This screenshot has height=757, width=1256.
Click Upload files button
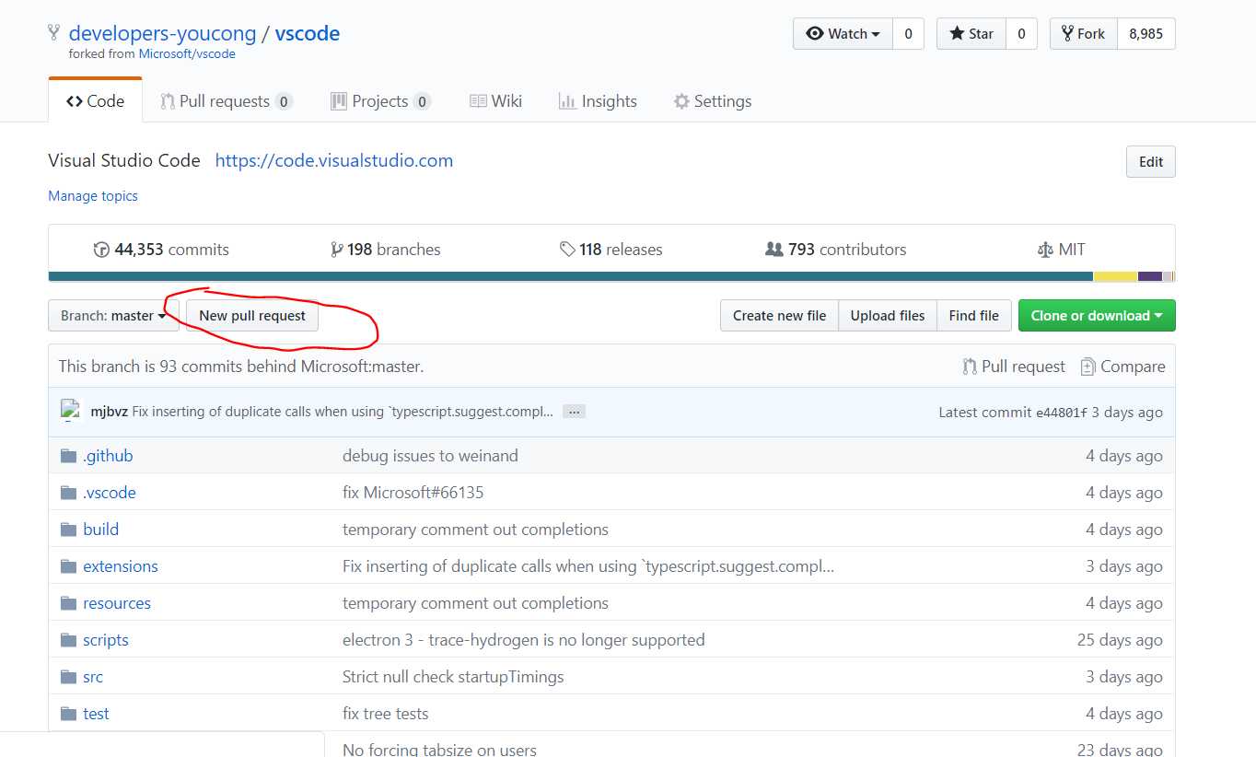tap(888, 315)
